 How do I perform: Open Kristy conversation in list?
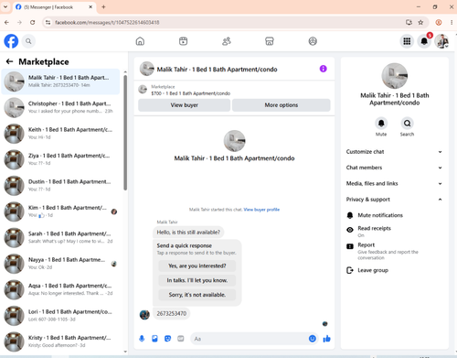60,342
